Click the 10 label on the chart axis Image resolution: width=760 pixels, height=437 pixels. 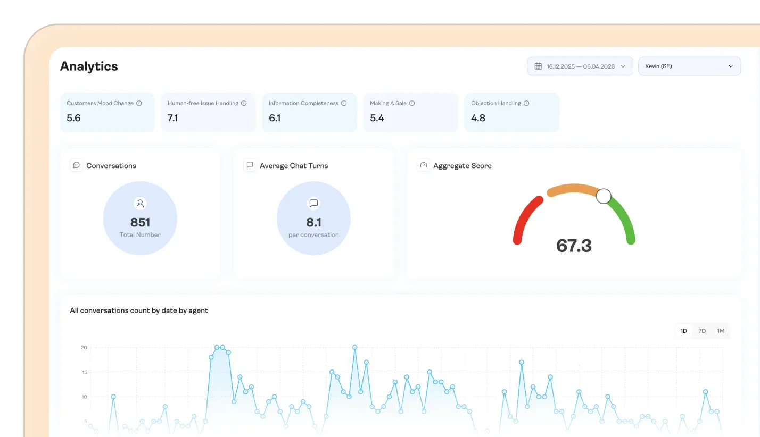(84, 397)
